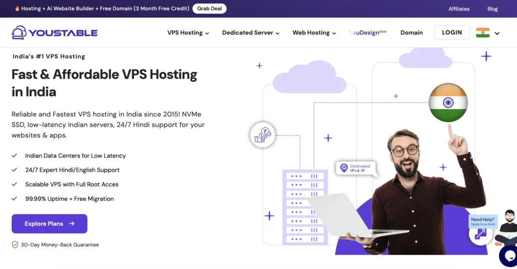Image resolution: width=517 pixels, height=269 pixels.
Task: Expand the VPS Hosting dropdown menu
Action: (188, 33)
